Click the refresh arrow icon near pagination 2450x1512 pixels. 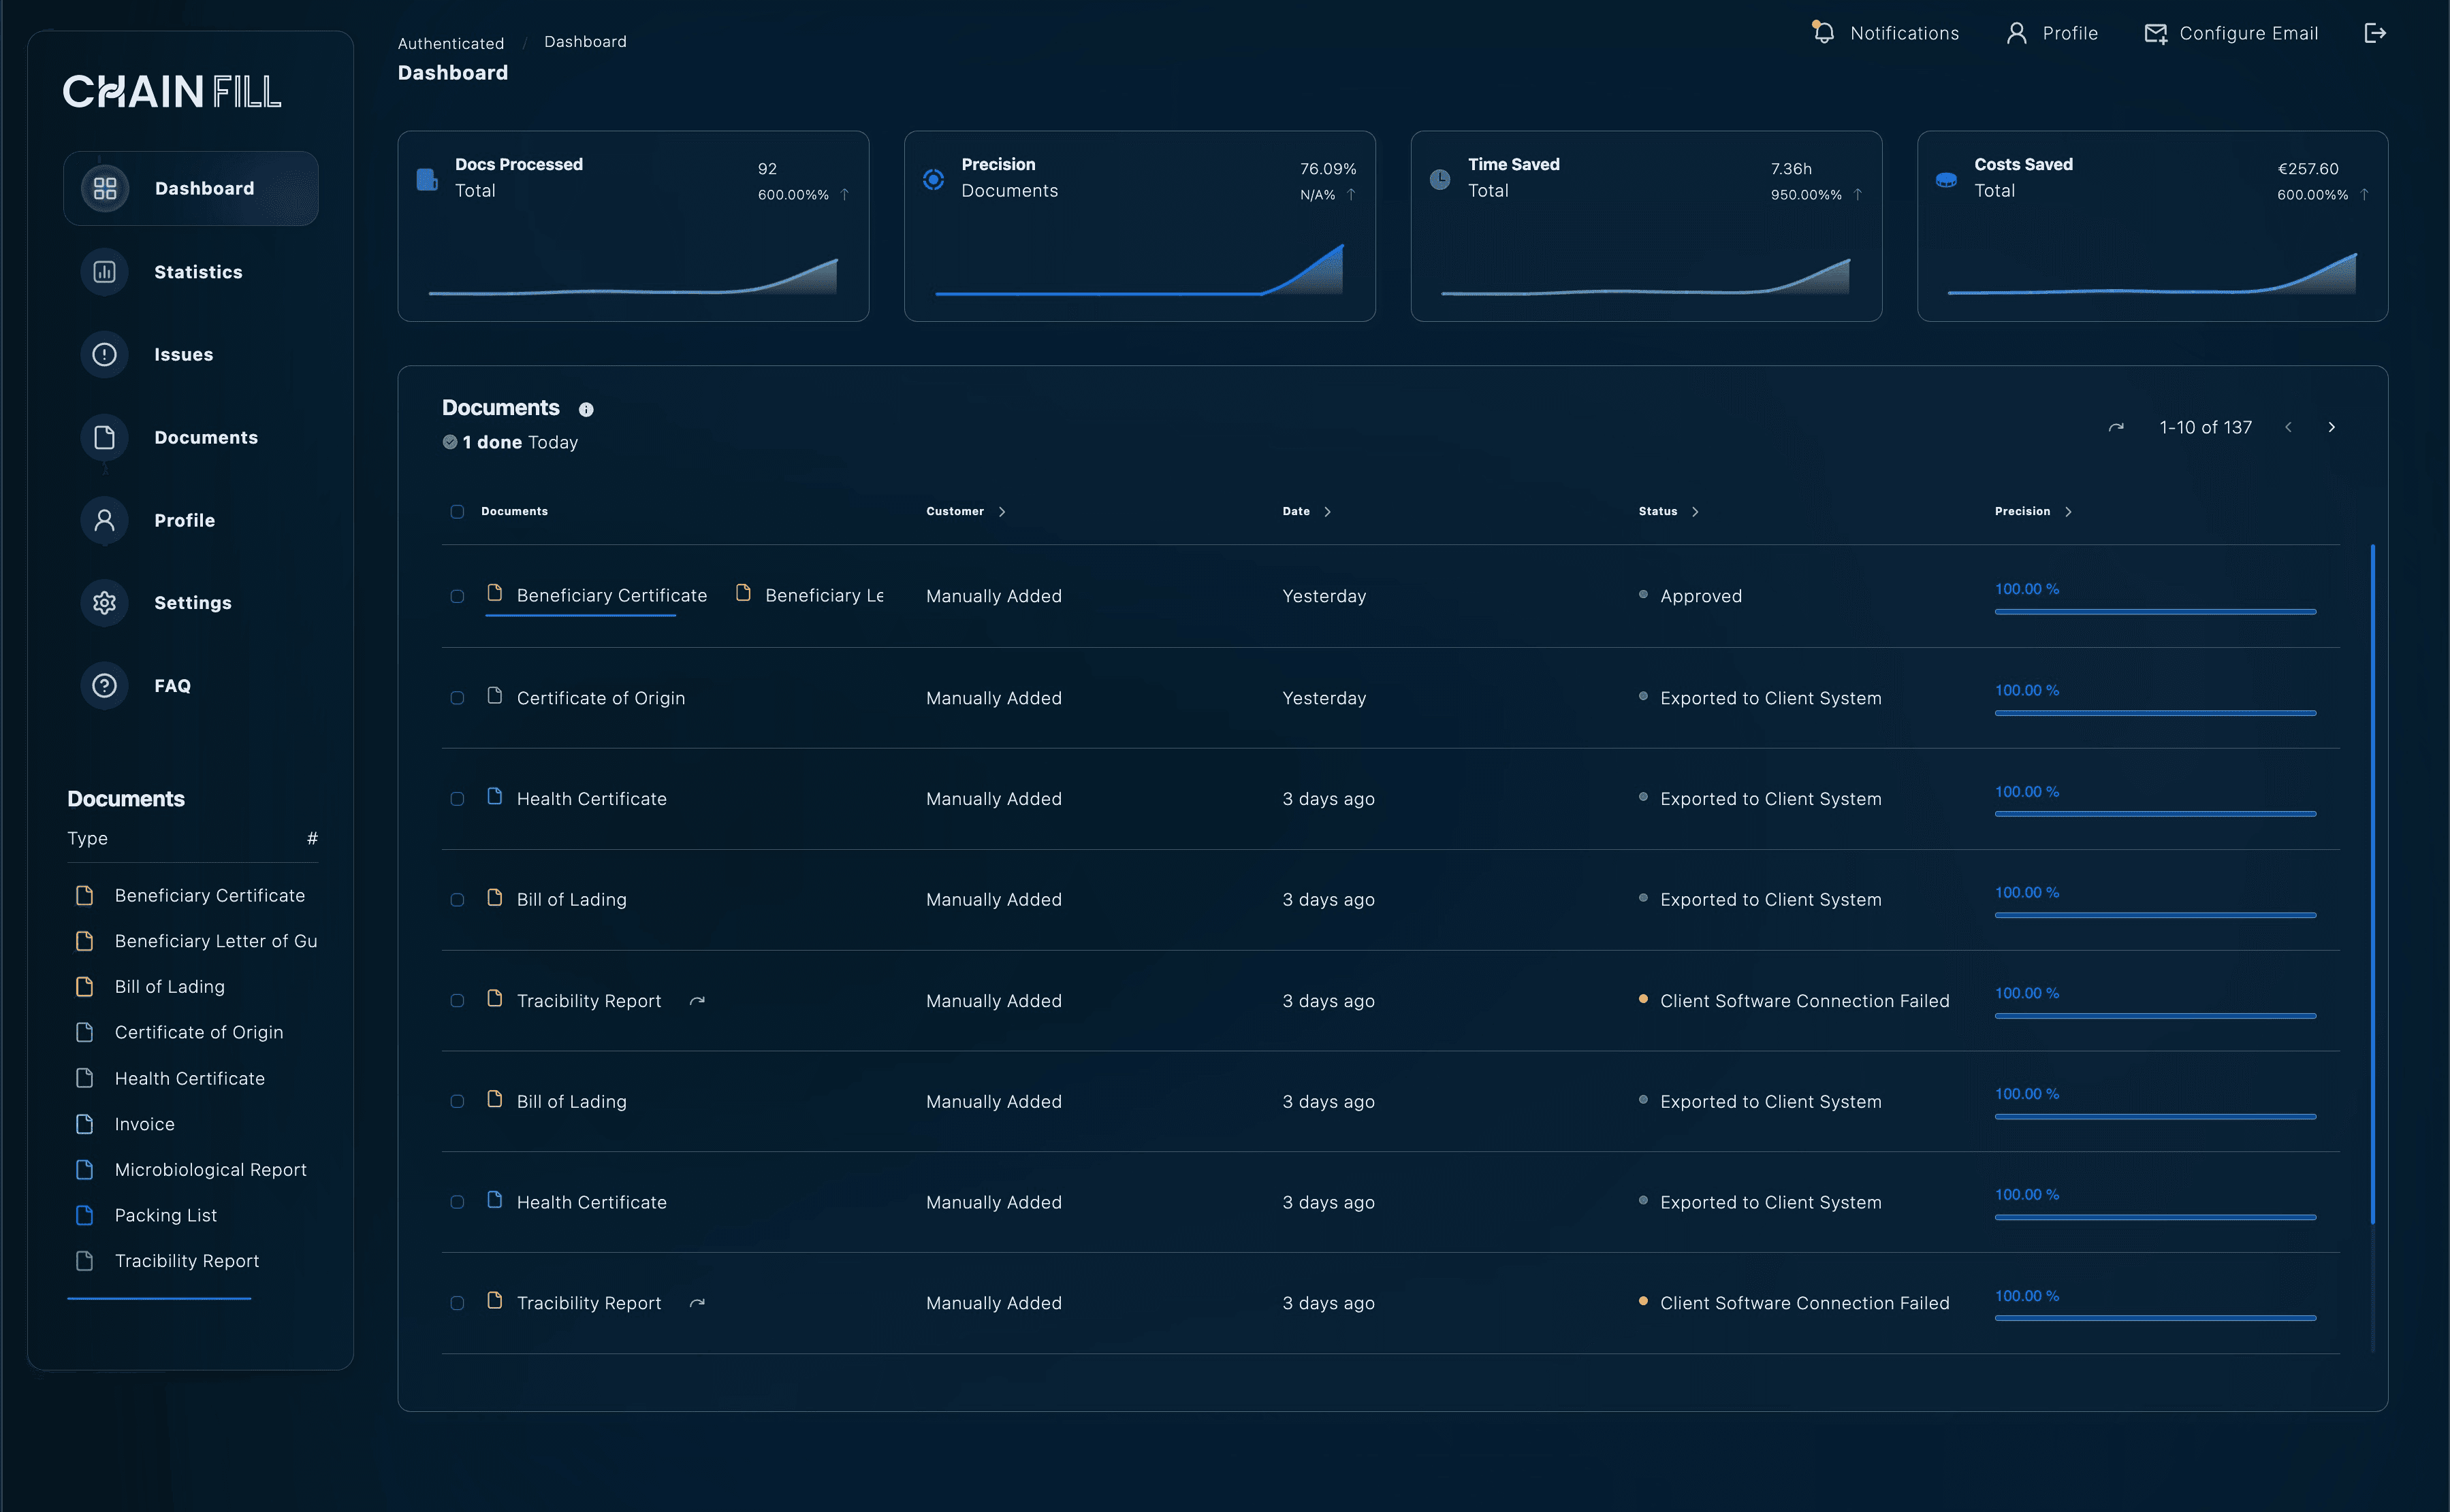point(2116,427)
